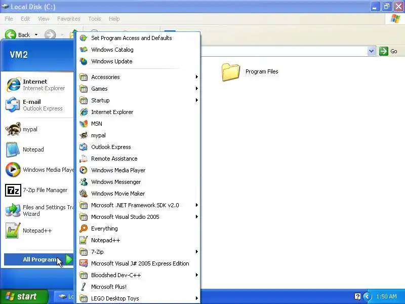This screenshot has width=405, height=304.
Task: Open the Favorites menu
Action: click(69, 19)
